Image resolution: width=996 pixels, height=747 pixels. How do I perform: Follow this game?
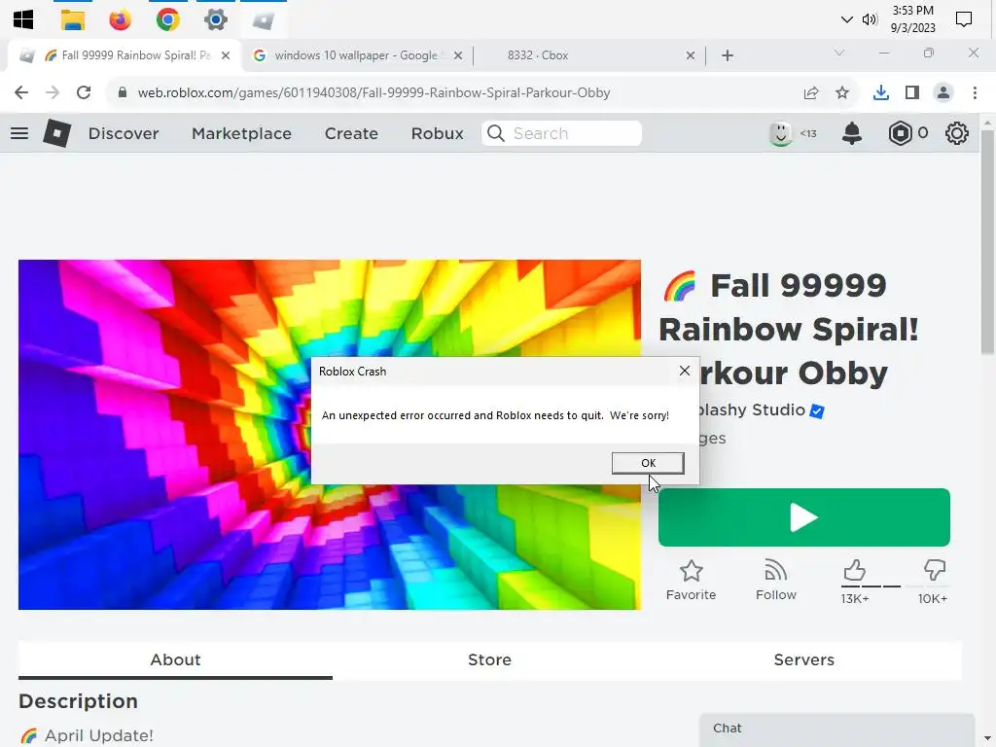775,580
